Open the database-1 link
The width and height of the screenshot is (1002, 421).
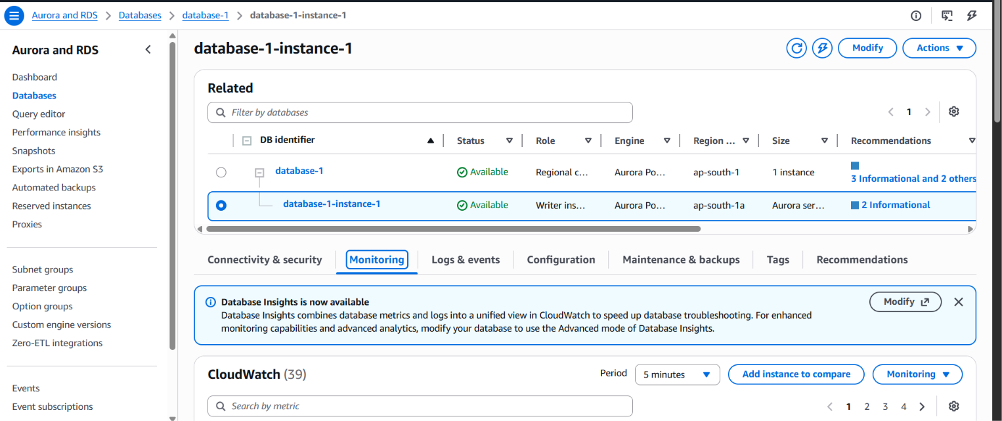click(299, 171)
